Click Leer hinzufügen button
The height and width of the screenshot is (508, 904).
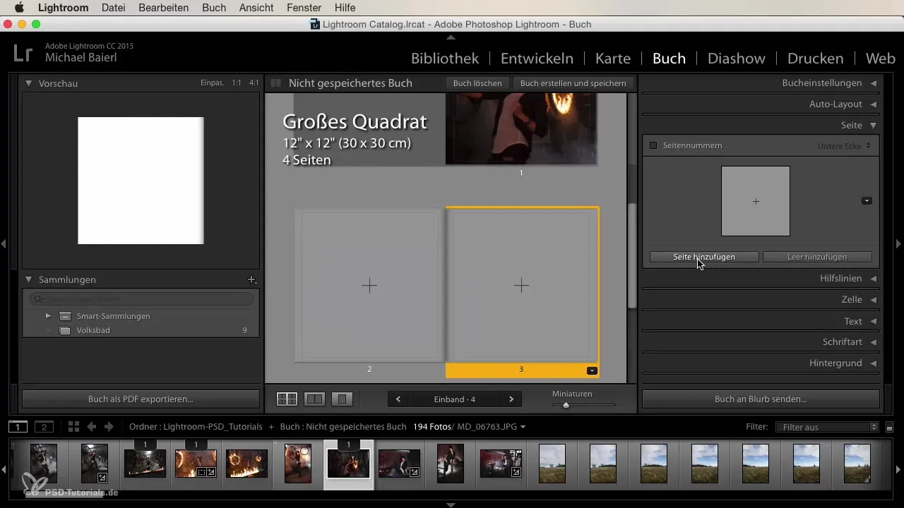point(817,257)
